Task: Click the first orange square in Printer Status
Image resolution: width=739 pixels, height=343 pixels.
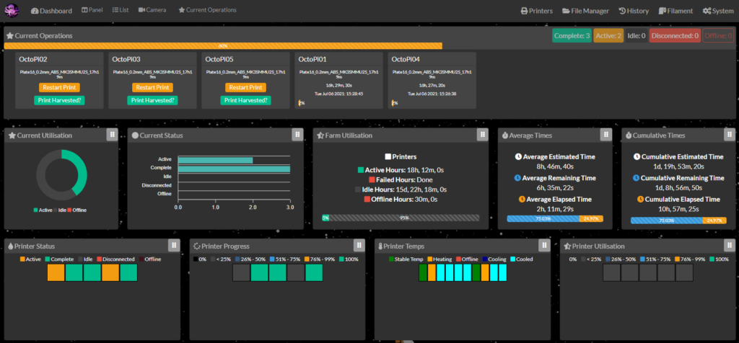Action: [56, 272]
